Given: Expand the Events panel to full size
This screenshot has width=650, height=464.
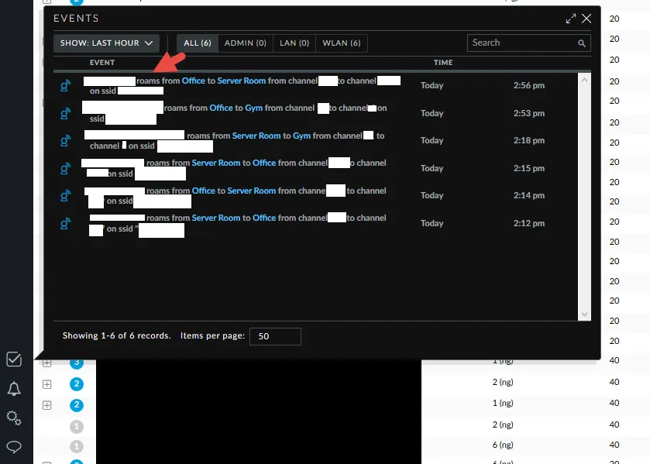Looking at the screenshot, I should 571,19.
